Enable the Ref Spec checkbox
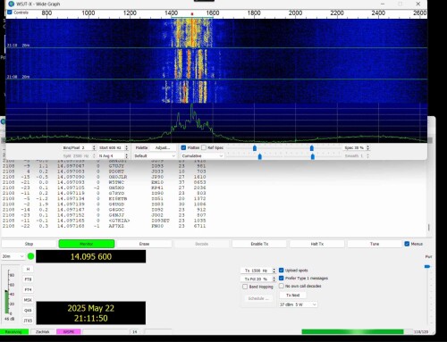447x342 pixels. click(x=204, y=147)
